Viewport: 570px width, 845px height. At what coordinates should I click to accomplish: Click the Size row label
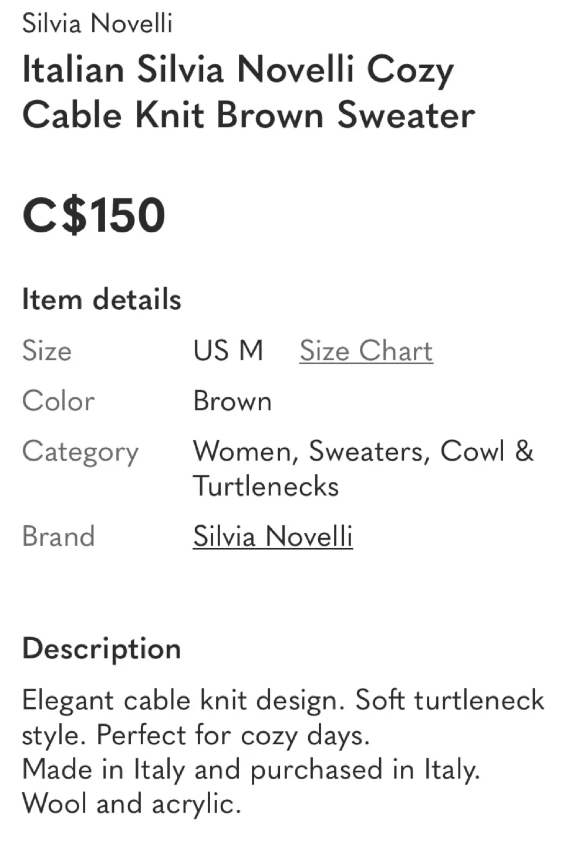coord(47,350)
